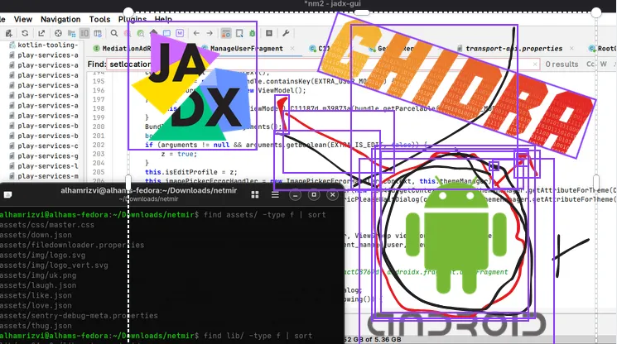Image resolution: width=617 pixels, height=344 pixels.
Task: Open the View menu
Action: pyautogui.click(x=23, y=19)
